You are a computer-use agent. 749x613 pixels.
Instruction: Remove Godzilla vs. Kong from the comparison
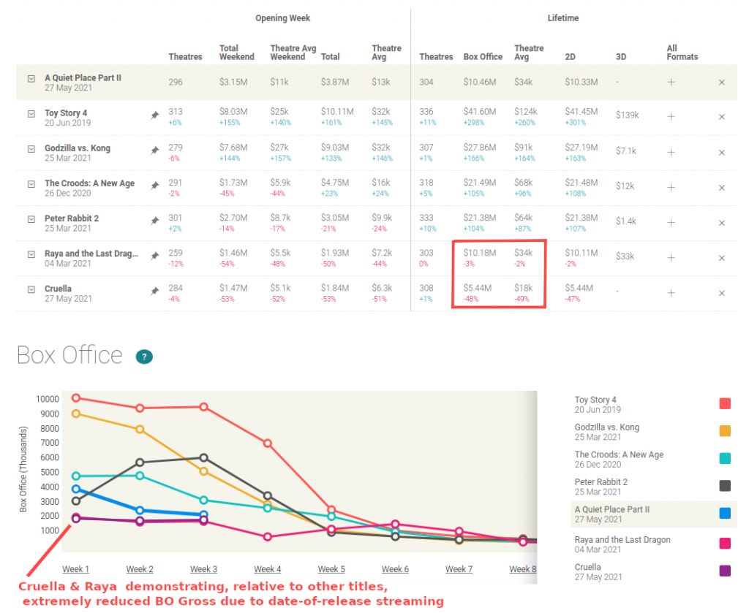[722, 153]
